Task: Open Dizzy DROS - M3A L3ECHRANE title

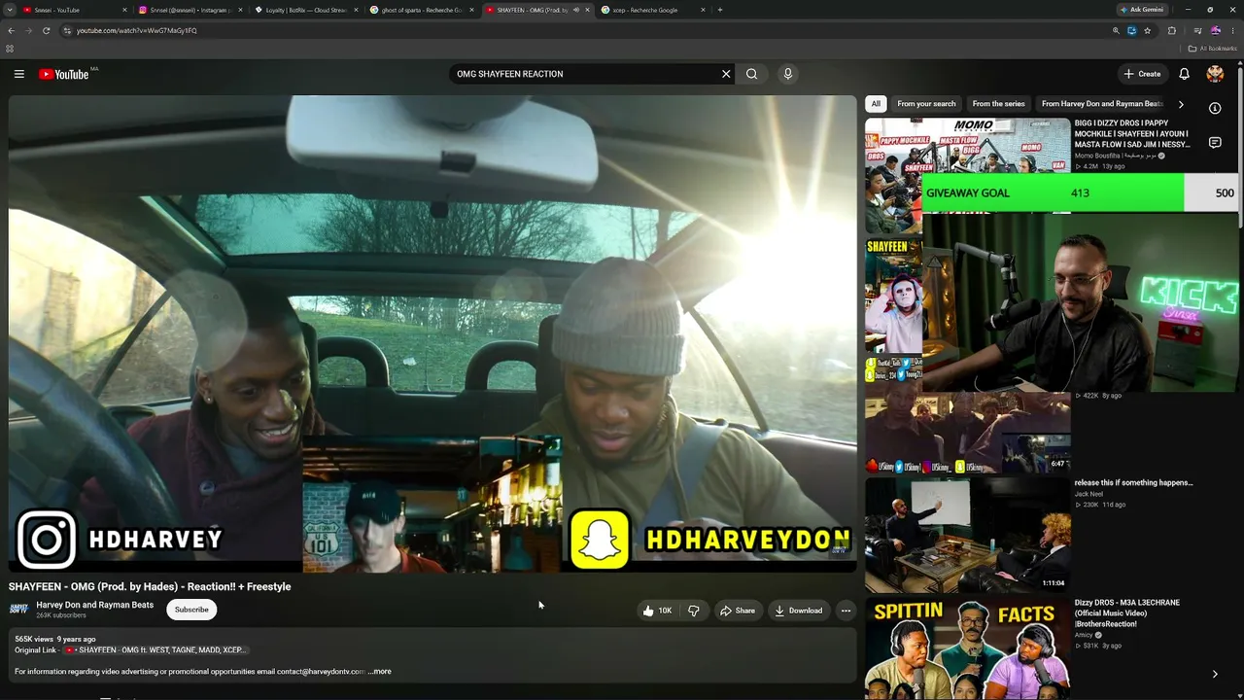Action: [x=1127, y=612]
